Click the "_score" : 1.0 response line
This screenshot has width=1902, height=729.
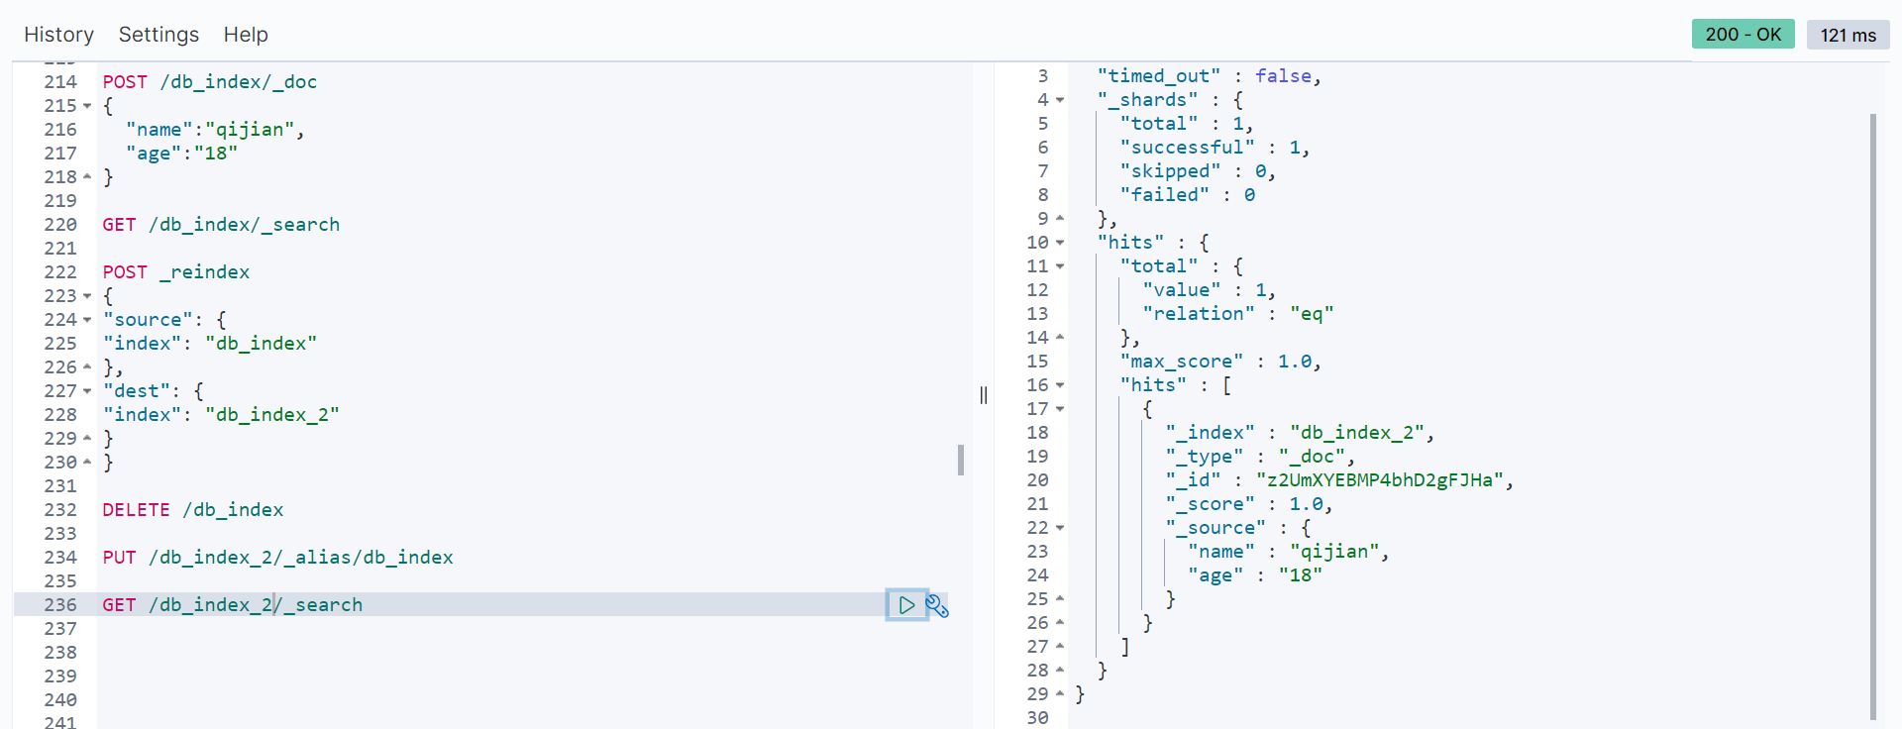[x=1249, y=504]
